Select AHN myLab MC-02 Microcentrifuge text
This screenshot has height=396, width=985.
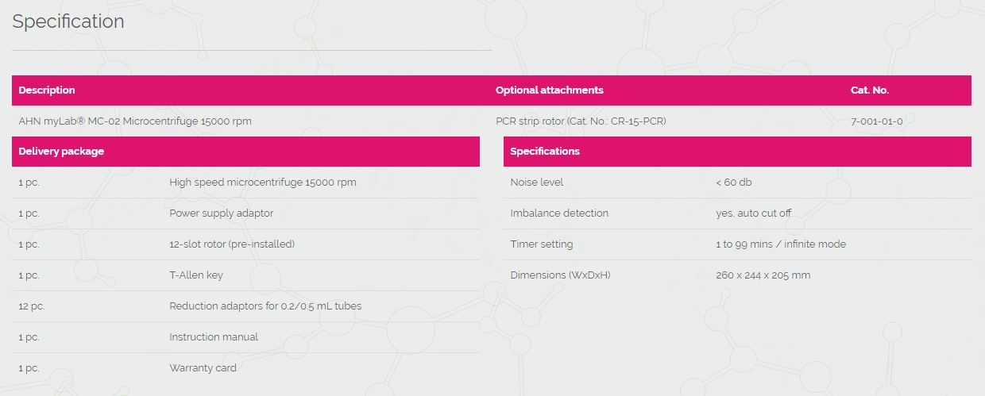coord(135,121)
